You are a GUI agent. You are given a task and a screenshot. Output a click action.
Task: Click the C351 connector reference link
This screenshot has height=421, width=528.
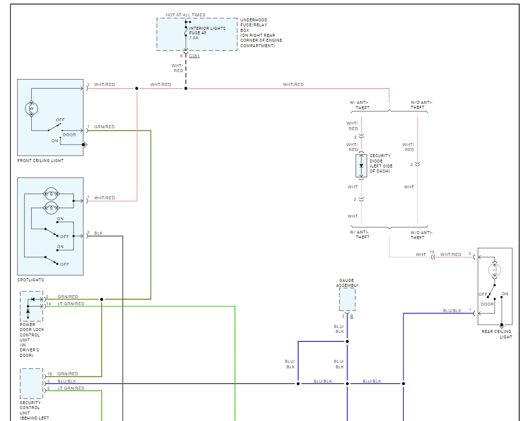coord(195,56)
